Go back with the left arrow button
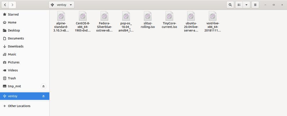 click(5, 5)
